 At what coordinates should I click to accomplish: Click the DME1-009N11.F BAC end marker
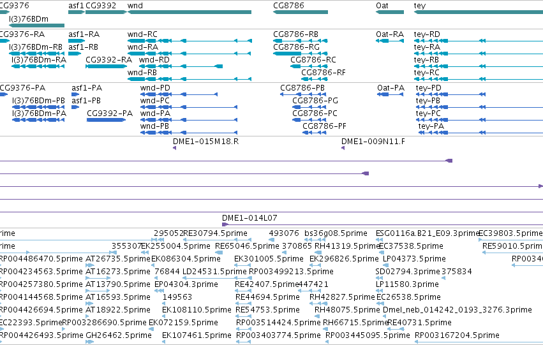pyautogui.click(x=343, y=148)
